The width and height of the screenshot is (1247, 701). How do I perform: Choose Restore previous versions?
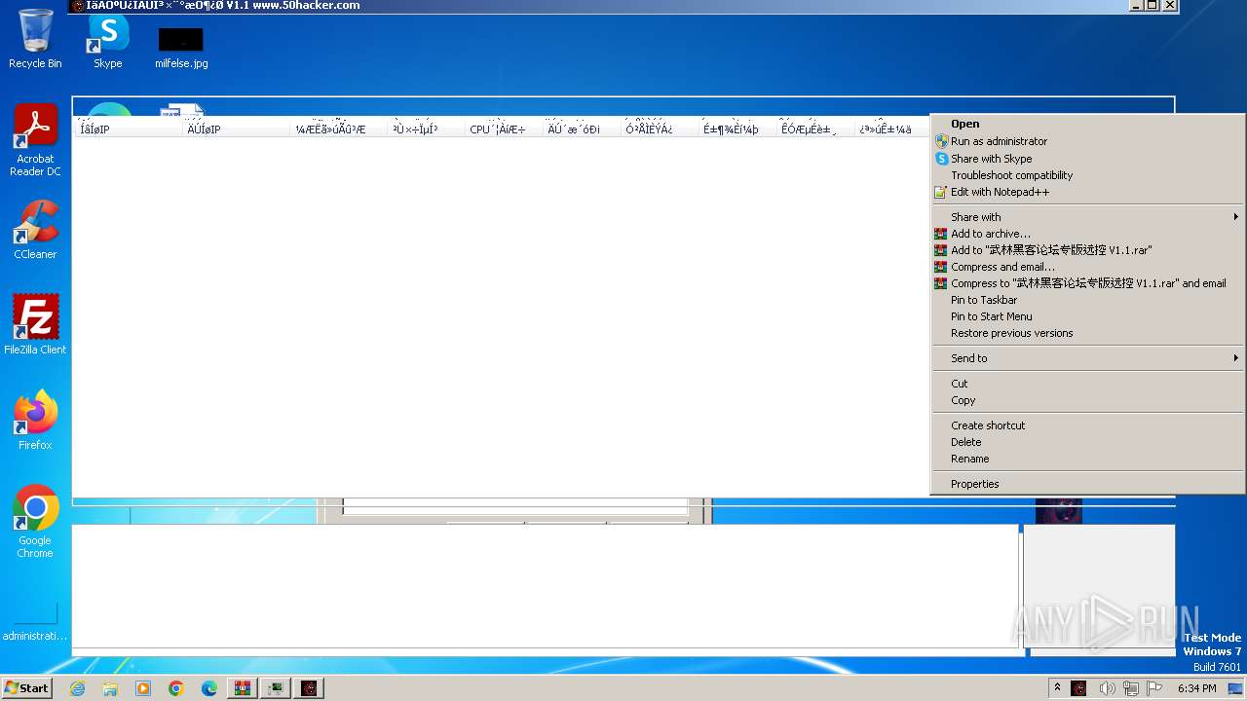[x=1086, y=333]
